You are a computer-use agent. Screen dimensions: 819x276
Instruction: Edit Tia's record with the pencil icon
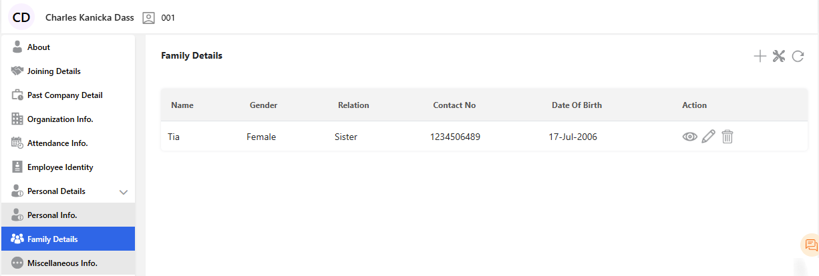point(709,137)
